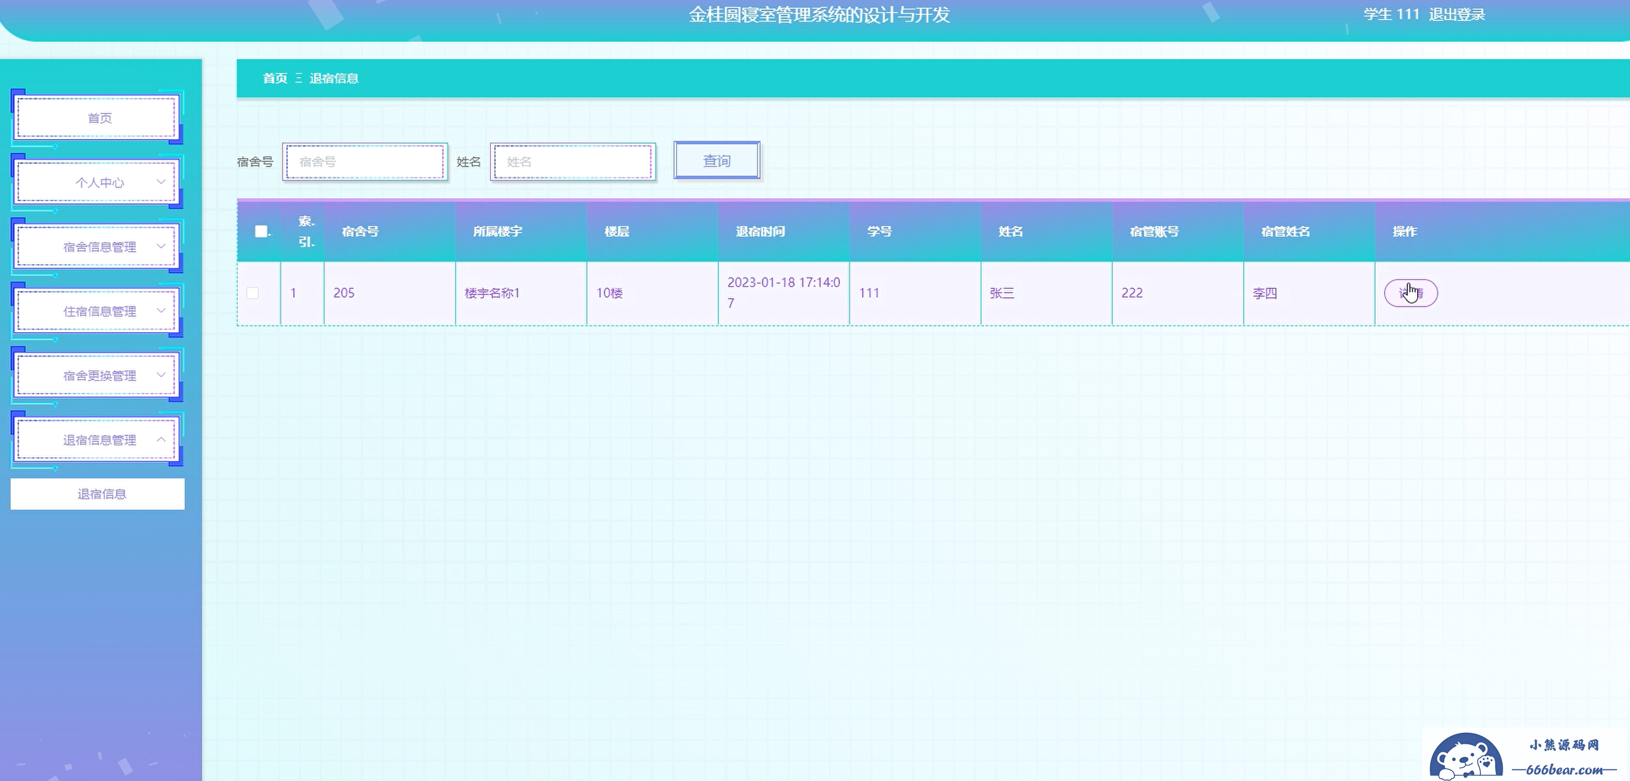The image size is (1630, 781).
Task: Check the row 1 checkbox for 205
Action: point(252,293)
